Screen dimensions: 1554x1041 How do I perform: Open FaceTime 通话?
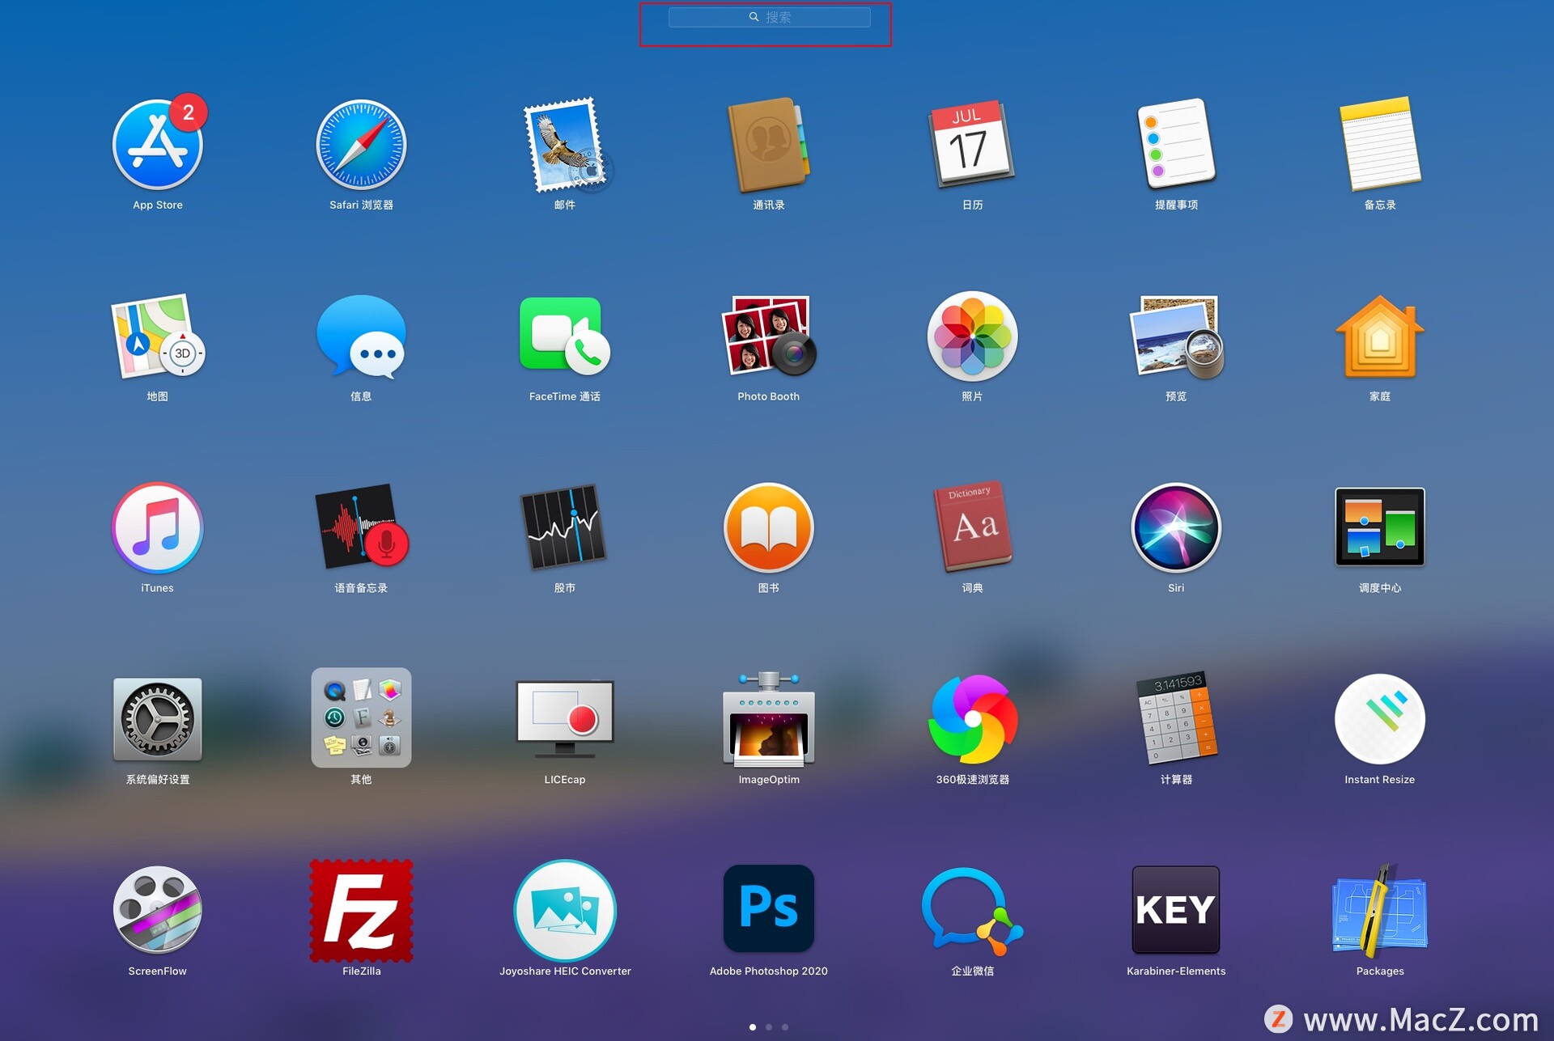(565, 336)
